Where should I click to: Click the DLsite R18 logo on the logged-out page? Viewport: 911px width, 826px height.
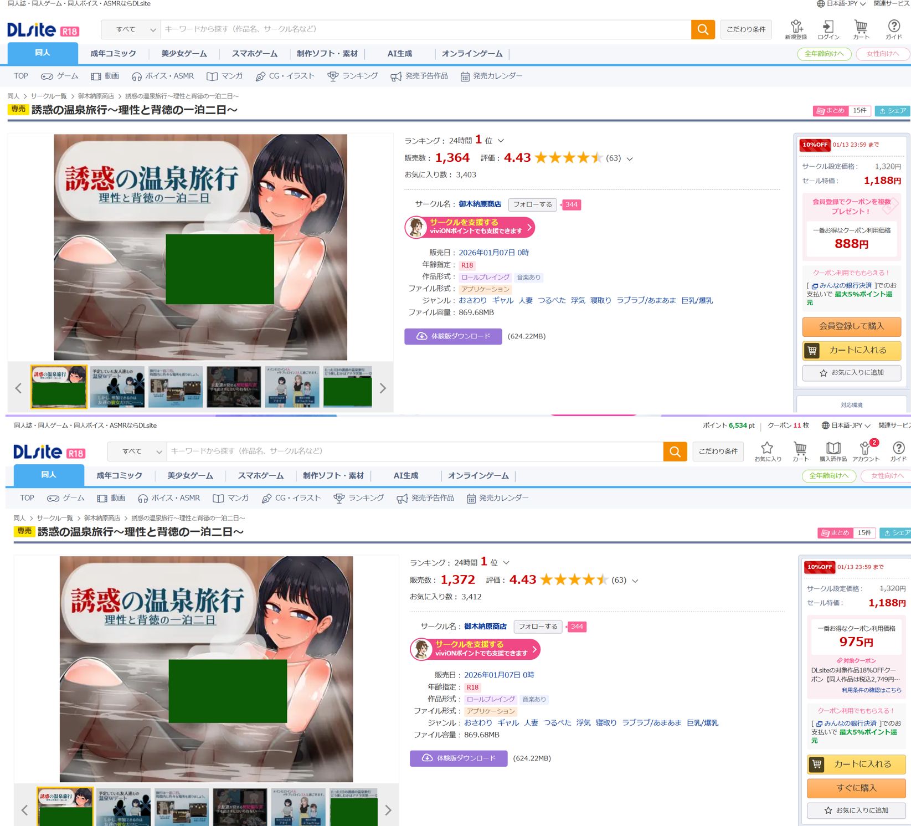coord(43,30)
